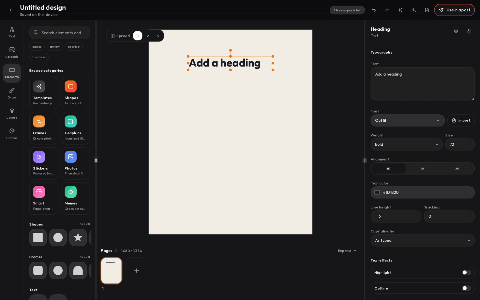480x300 pixels.
Task: Open the Uploads panel in the sidebar
Action: (12, 53)
